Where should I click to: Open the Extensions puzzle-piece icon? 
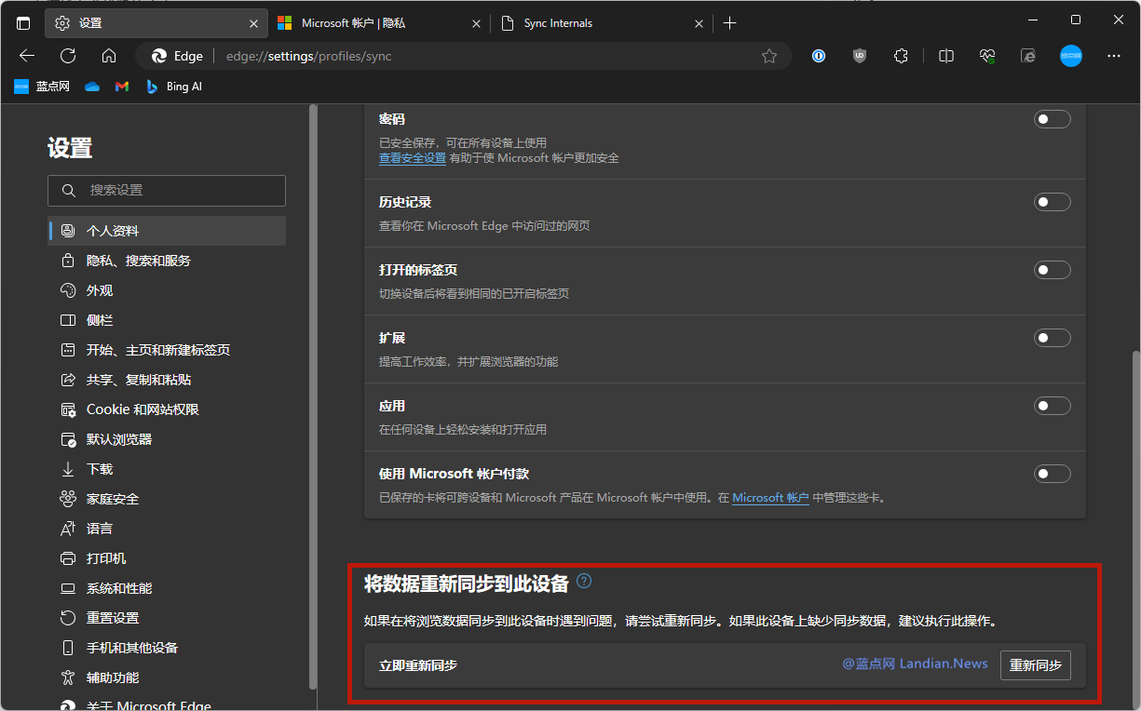(901, 56)
